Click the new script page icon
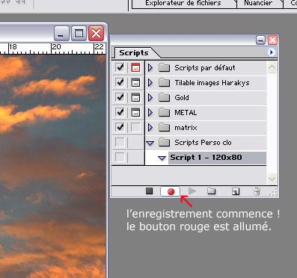 pos(236,191)
